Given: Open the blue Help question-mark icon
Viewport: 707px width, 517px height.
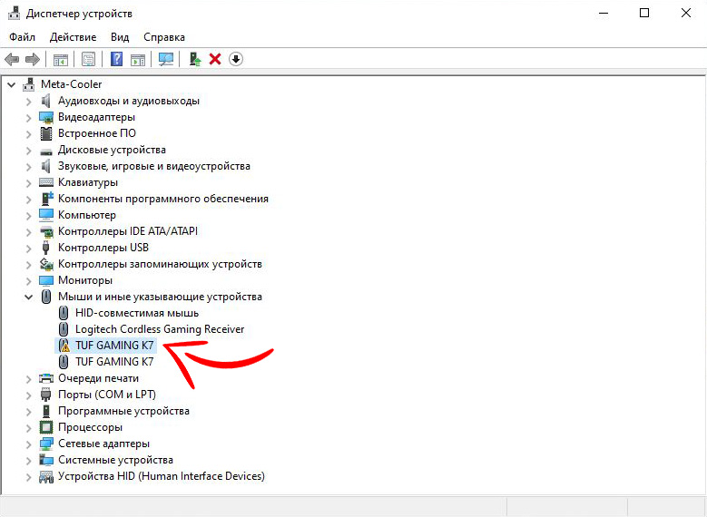Looking at the screenshot, I should (x=116, y=59).
